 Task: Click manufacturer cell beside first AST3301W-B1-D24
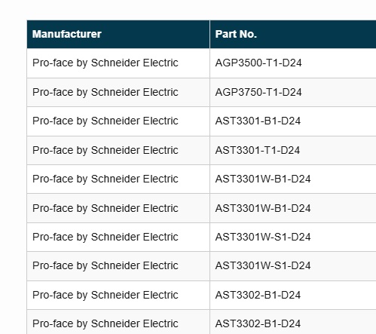pos(118,179)
